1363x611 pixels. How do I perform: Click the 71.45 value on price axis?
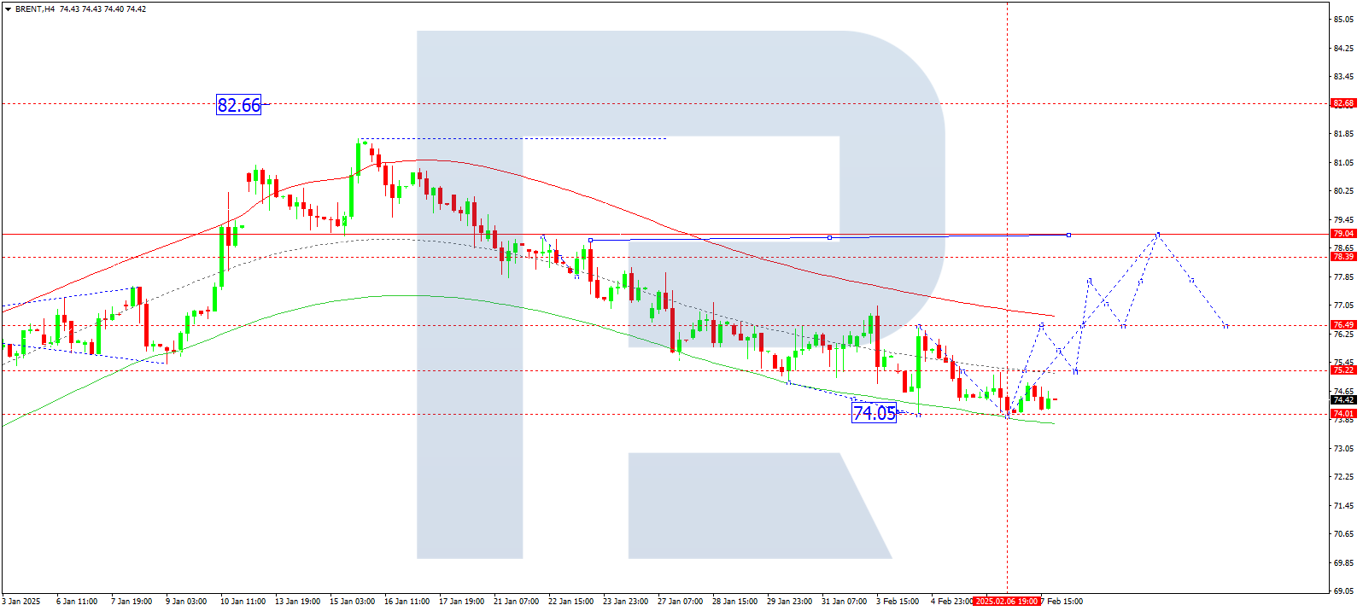(1344, 506)
